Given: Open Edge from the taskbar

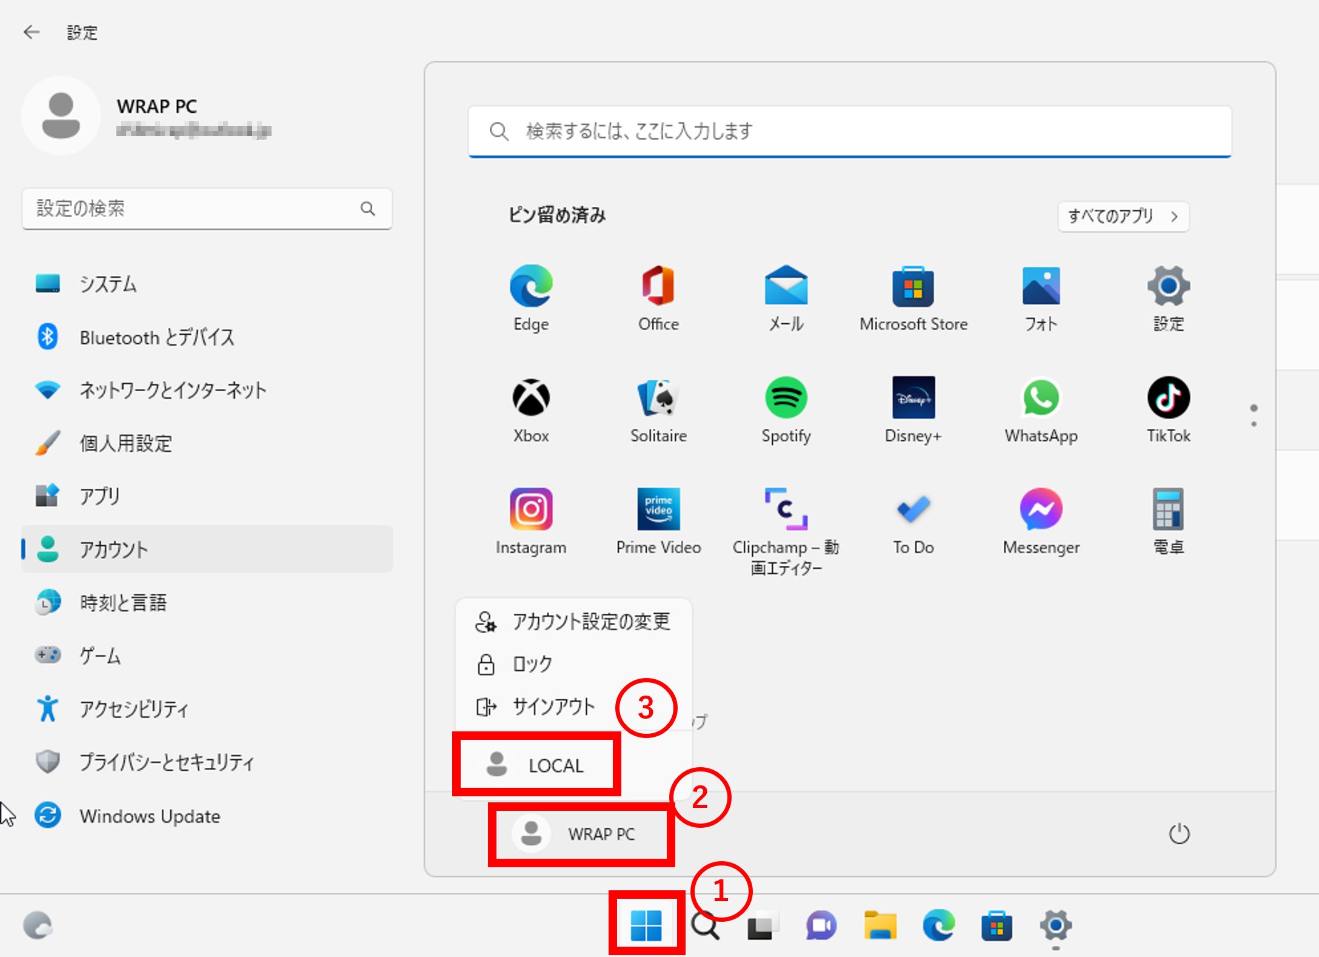Looking at the screenshot, I should [x=938, y=925].
